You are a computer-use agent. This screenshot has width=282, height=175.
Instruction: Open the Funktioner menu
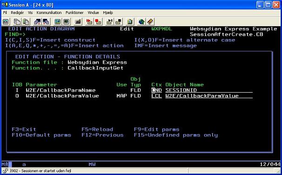click(74, 13)
